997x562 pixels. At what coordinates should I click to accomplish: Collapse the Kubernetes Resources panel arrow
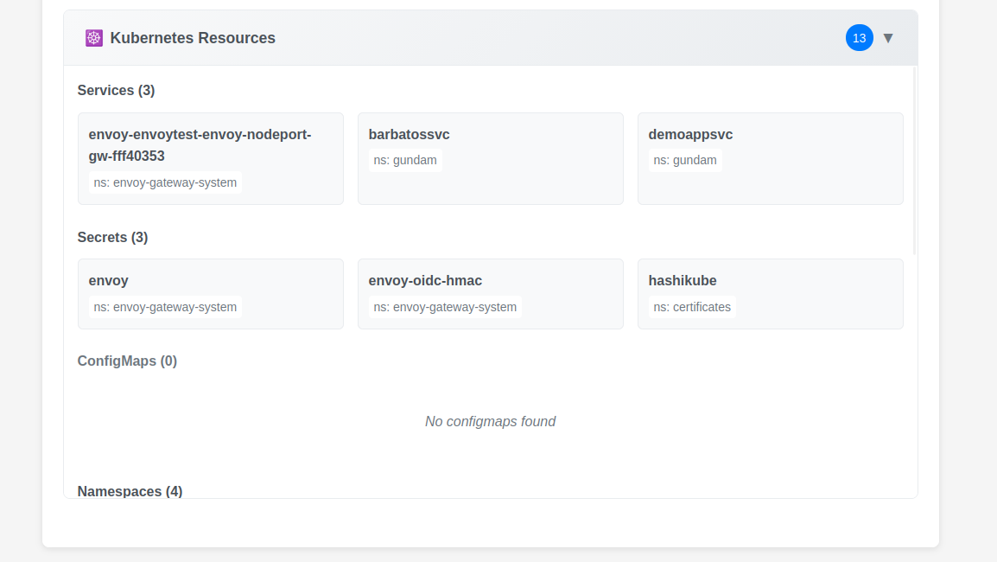[887, 38]
